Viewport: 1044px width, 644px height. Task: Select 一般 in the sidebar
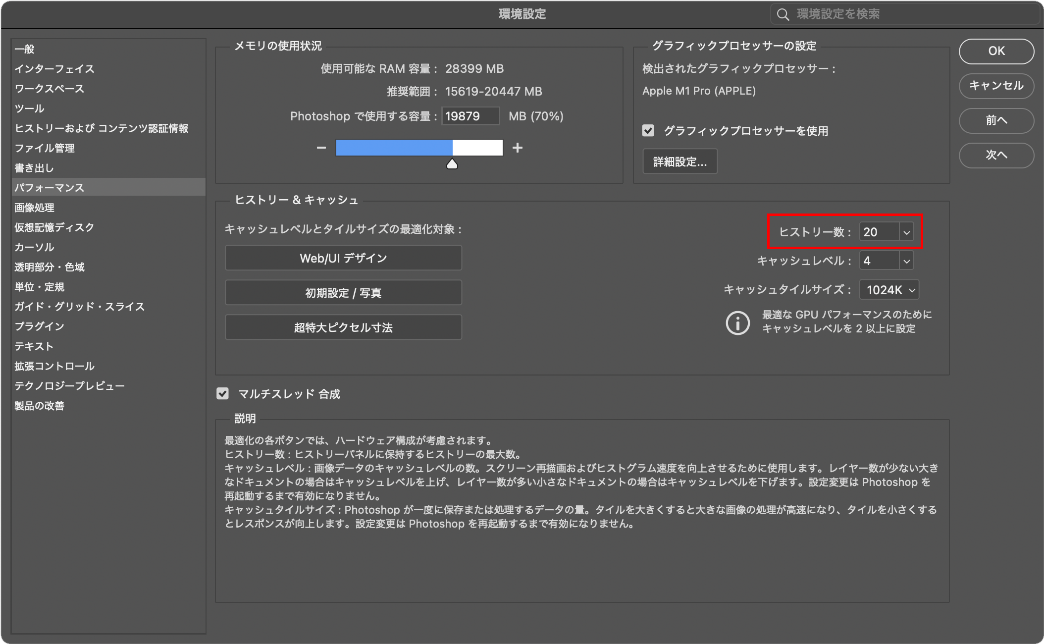108,49
